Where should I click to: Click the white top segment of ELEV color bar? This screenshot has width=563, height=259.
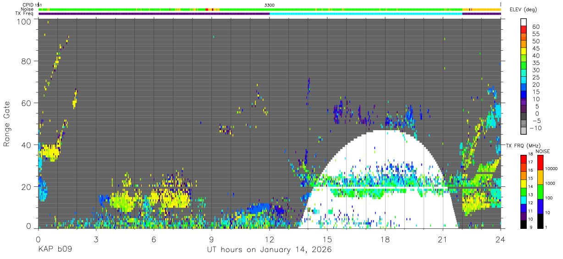(x=524, y=22)
